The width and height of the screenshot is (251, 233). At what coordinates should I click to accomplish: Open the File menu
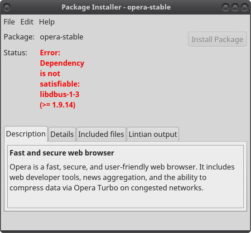9,22
